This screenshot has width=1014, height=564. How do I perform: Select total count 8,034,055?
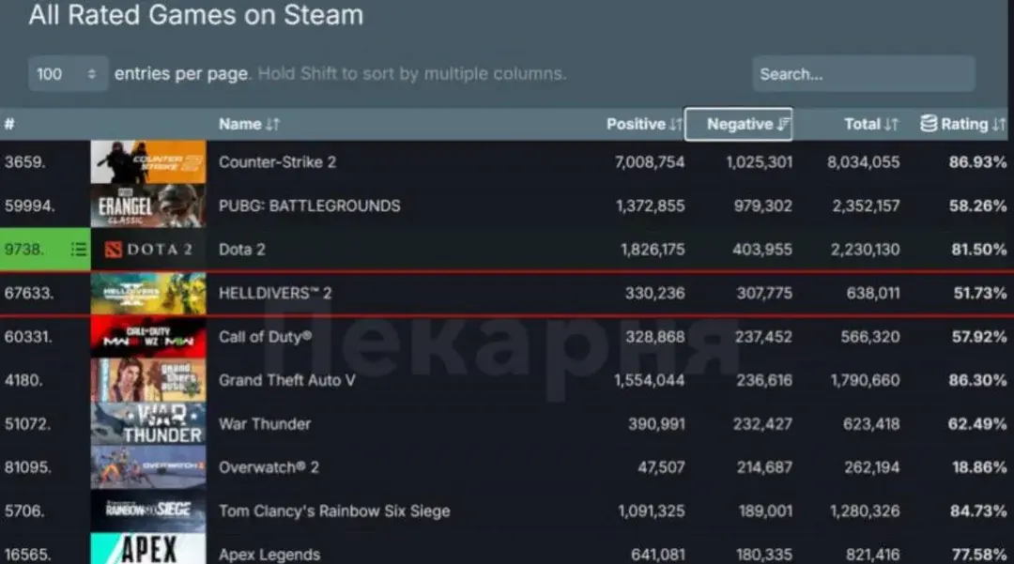[x=864, y=162]
